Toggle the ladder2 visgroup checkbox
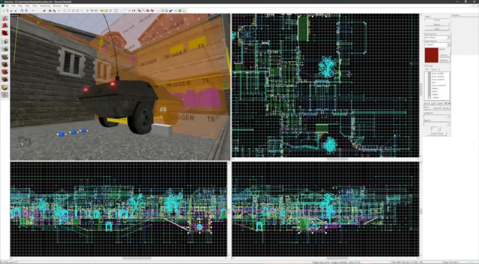 (x=429, y=94)
